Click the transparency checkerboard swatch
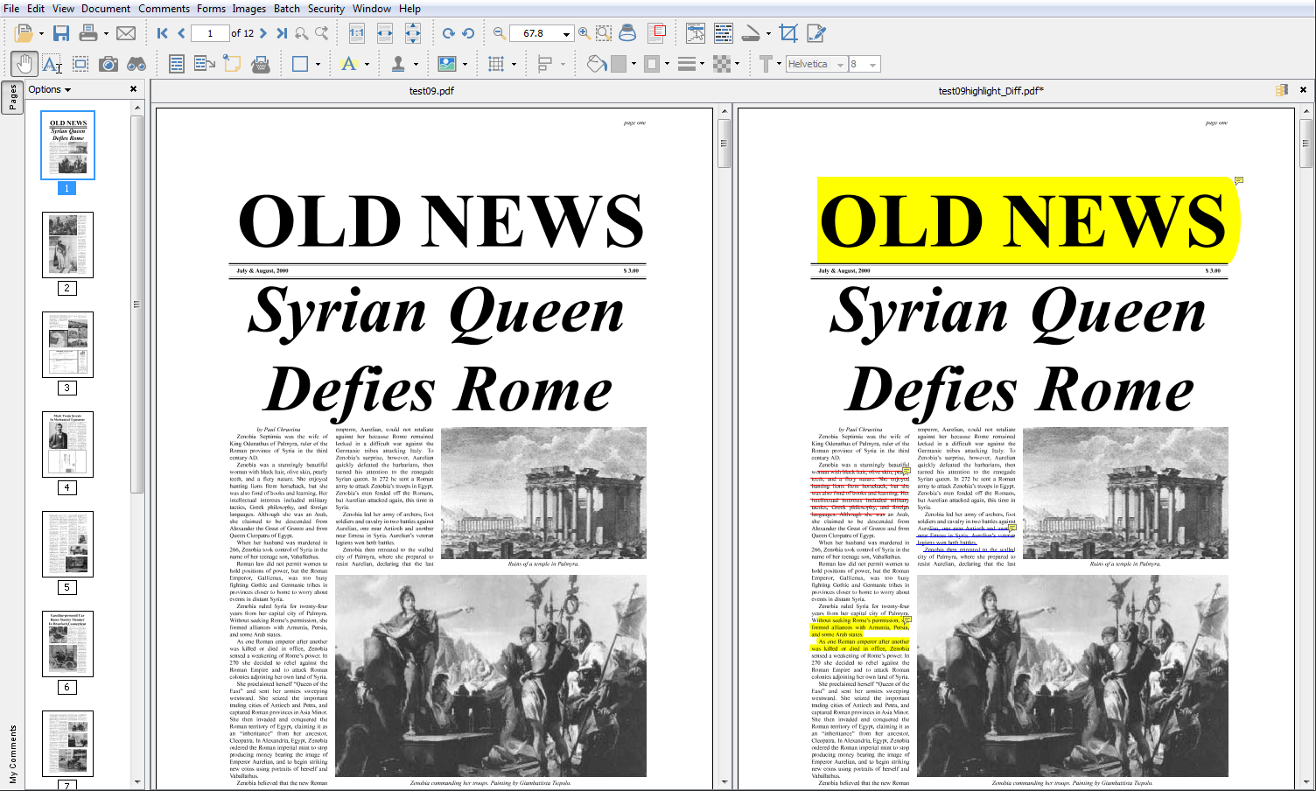The height and width of the screenshot is (791, 1316). coord(722,64)
